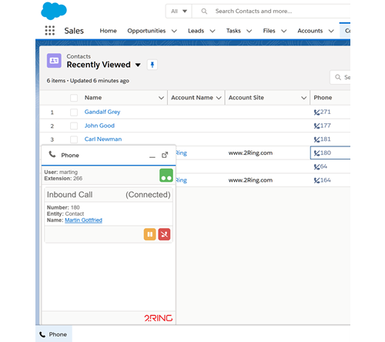Click the phone handset icon in Phone panel header

(x=52, y=155)
